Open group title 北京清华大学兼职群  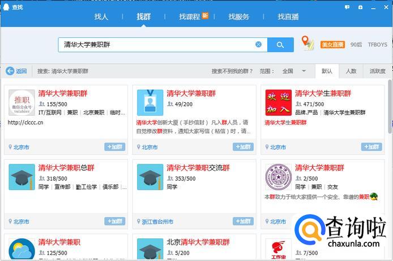198,242
